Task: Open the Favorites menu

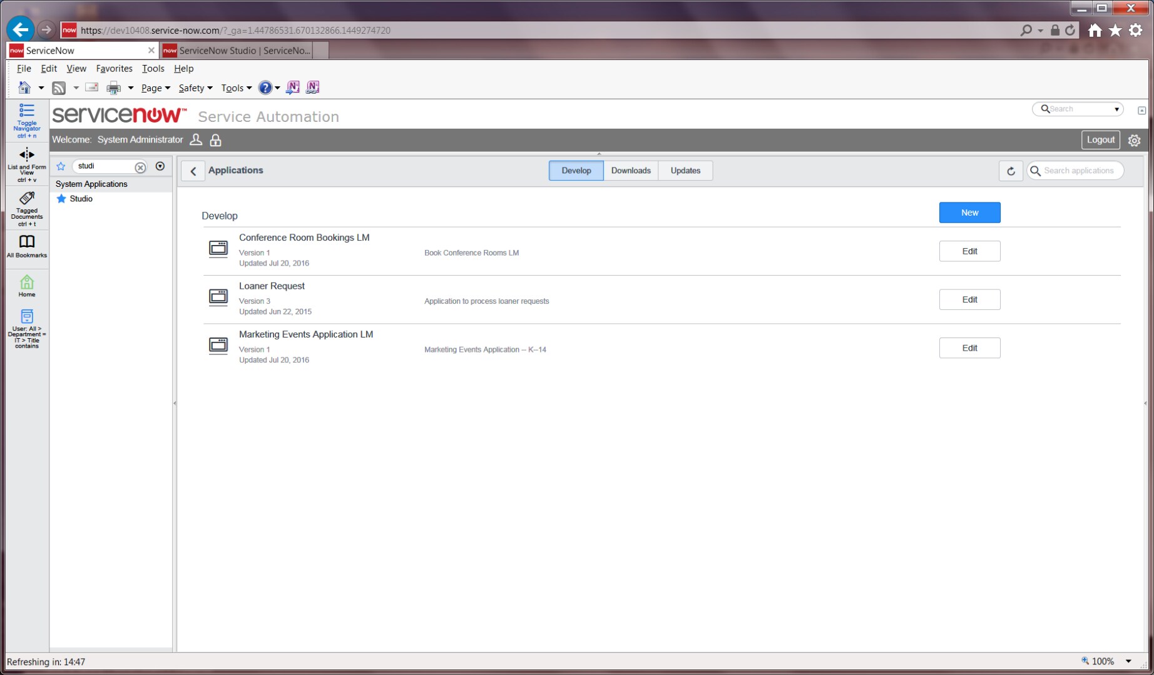Action: tap(114, 69)
